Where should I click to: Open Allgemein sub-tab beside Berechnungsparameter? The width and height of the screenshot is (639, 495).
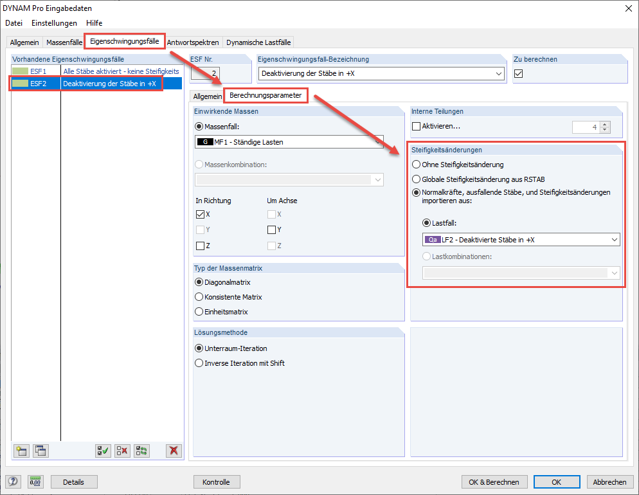coord(208,96)
